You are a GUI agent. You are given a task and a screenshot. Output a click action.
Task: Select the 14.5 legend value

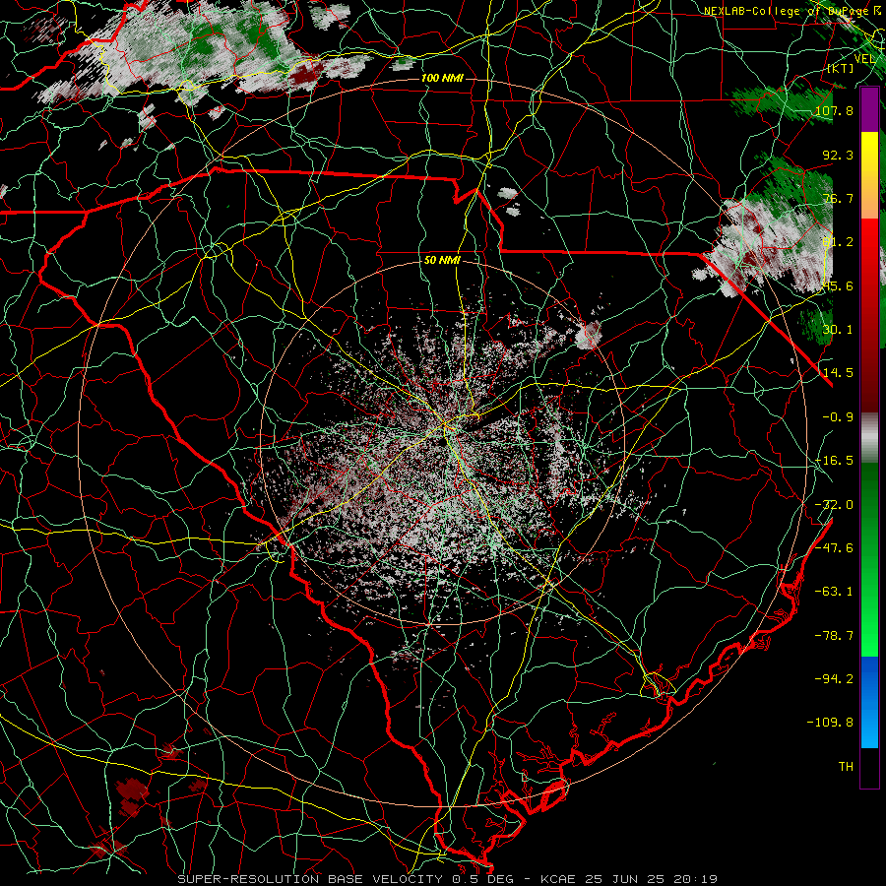click(x=838, y=373)
